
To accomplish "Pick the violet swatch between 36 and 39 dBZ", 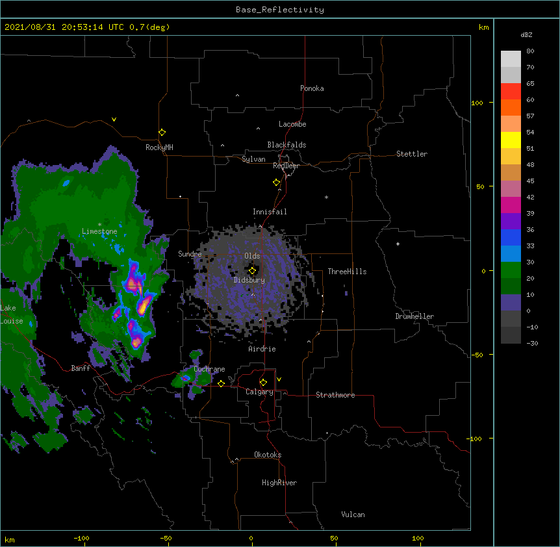I will [511, 222].
